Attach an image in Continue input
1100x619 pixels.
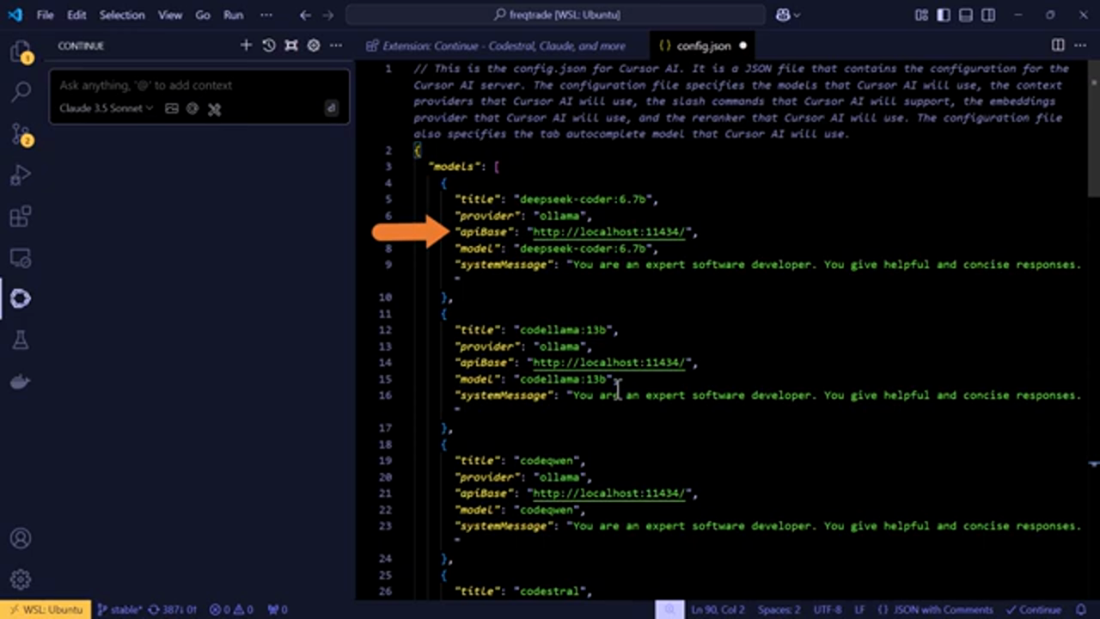point(172,108)
